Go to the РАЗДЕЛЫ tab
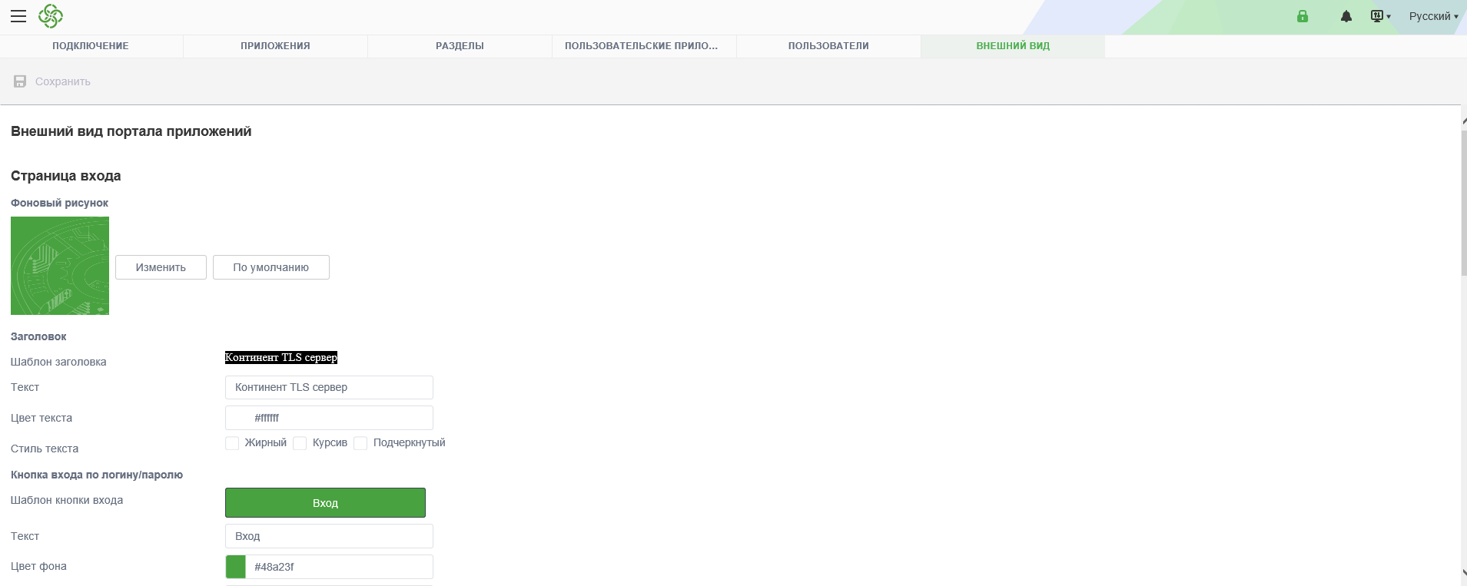The image size is (1467, 586). (x=460, y=46)
